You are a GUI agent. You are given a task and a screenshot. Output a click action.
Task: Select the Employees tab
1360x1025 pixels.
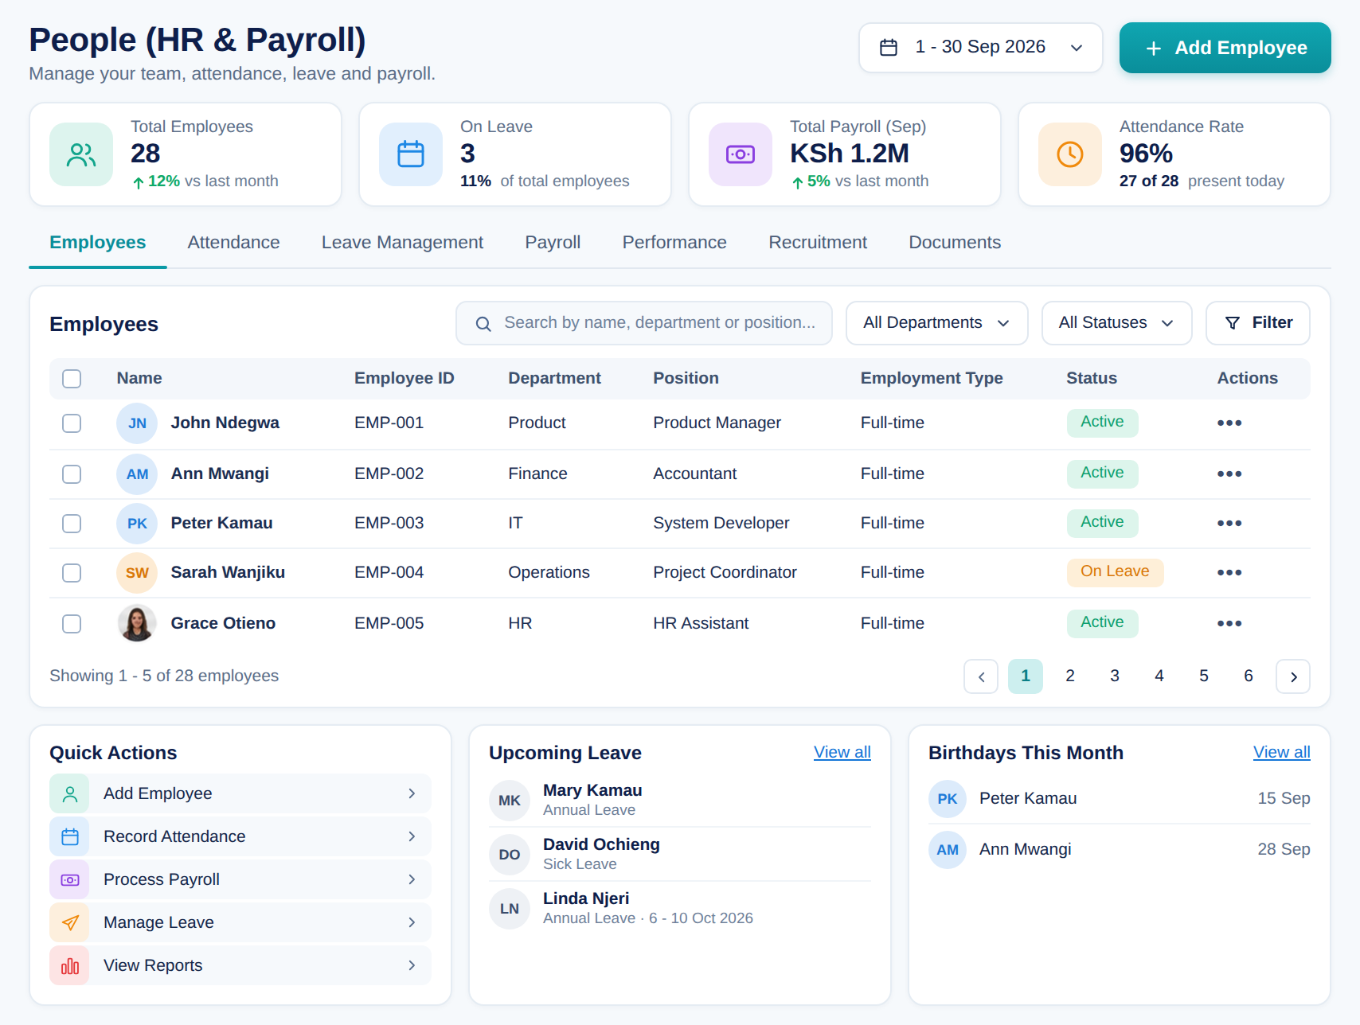coord(97,243)
